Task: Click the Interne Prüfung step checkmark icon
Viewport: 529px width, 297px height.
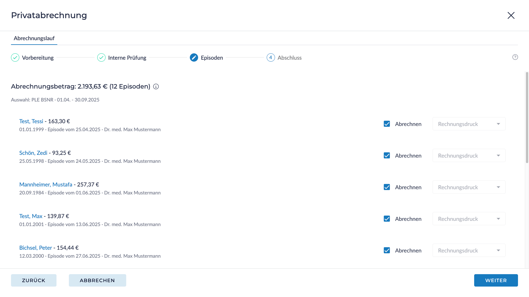Action: point(101,57)
